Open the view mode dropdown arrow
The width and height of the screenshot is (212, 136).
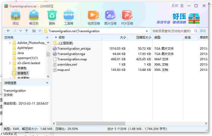tap(40, 31)
